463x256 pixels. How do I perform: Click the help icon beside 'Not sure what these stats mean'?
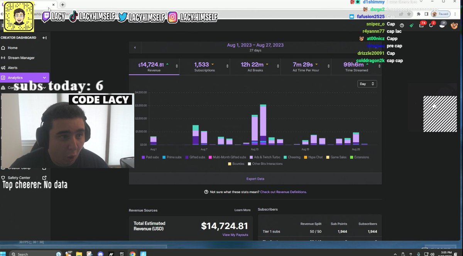[x=206, y=192]
